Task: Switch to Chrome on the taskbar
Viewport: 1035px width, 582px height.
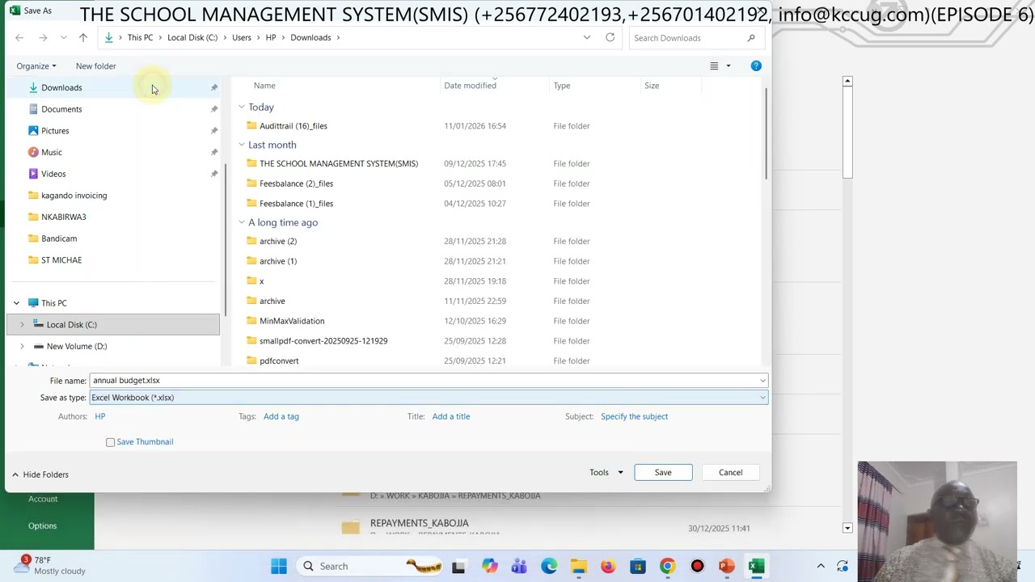Action: point(667,566)
